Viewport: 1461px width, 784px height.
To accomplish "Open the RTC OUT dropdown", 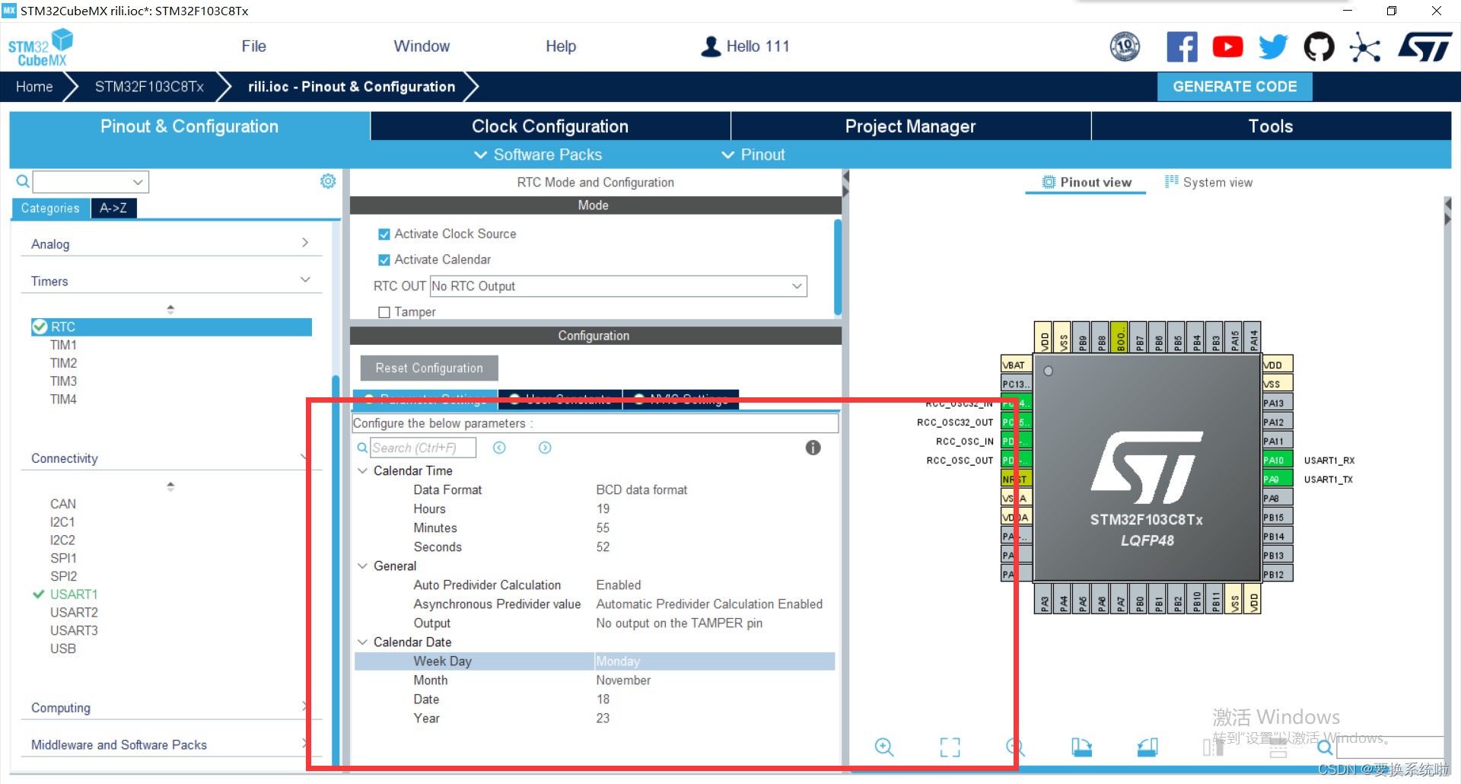I will [x=619, y=286].
